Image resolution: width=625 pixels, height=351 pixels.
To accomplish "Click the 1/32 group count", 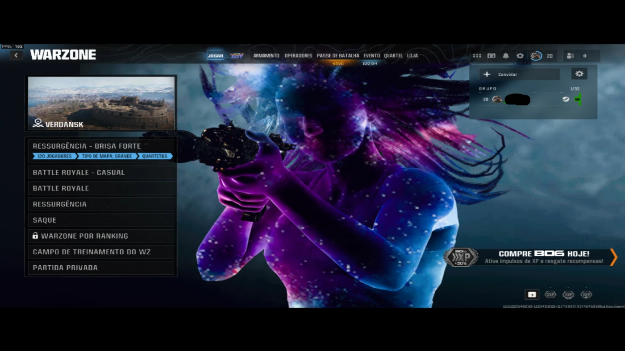I will tap(575, 89).
